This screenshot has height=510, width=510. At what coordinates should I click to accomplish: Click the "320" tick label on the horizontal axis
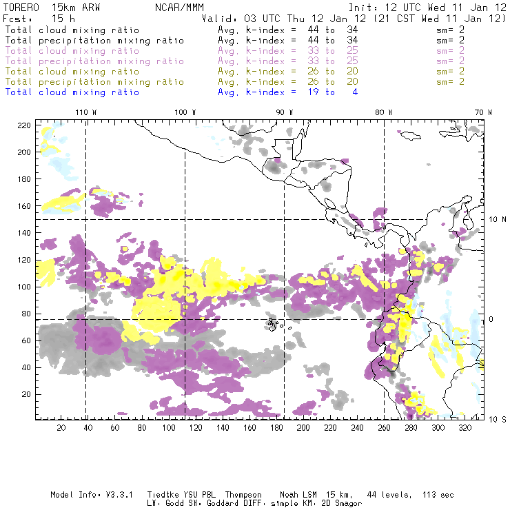[x=465, y=428]
